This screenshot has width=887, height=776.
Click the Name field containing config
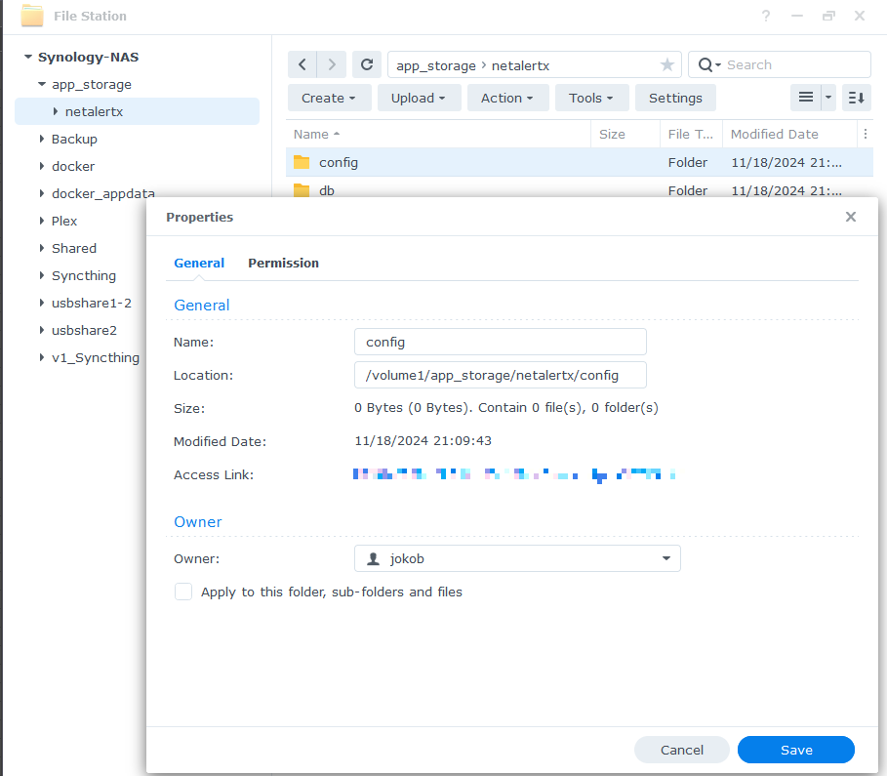coord(500,342)
